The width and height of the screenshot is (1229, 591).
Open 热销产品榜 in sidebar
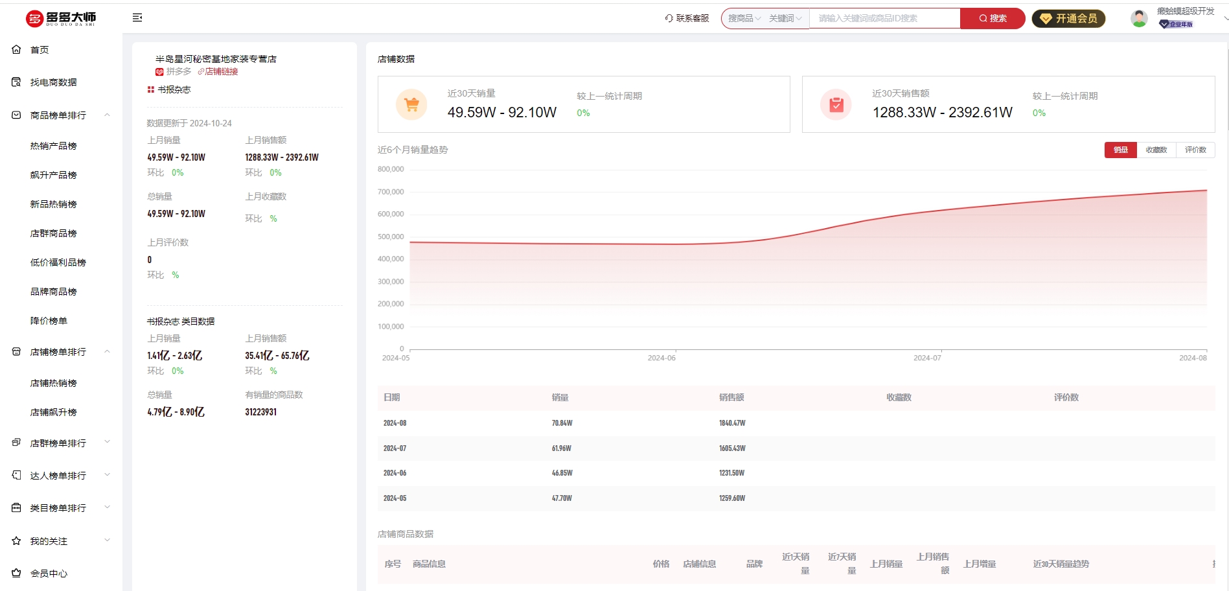(53, 146)
